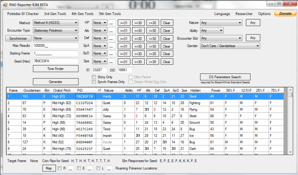Click the Synchronize button
The width and height of the screenshot is (298, 175).
click(x=18, y=38)
